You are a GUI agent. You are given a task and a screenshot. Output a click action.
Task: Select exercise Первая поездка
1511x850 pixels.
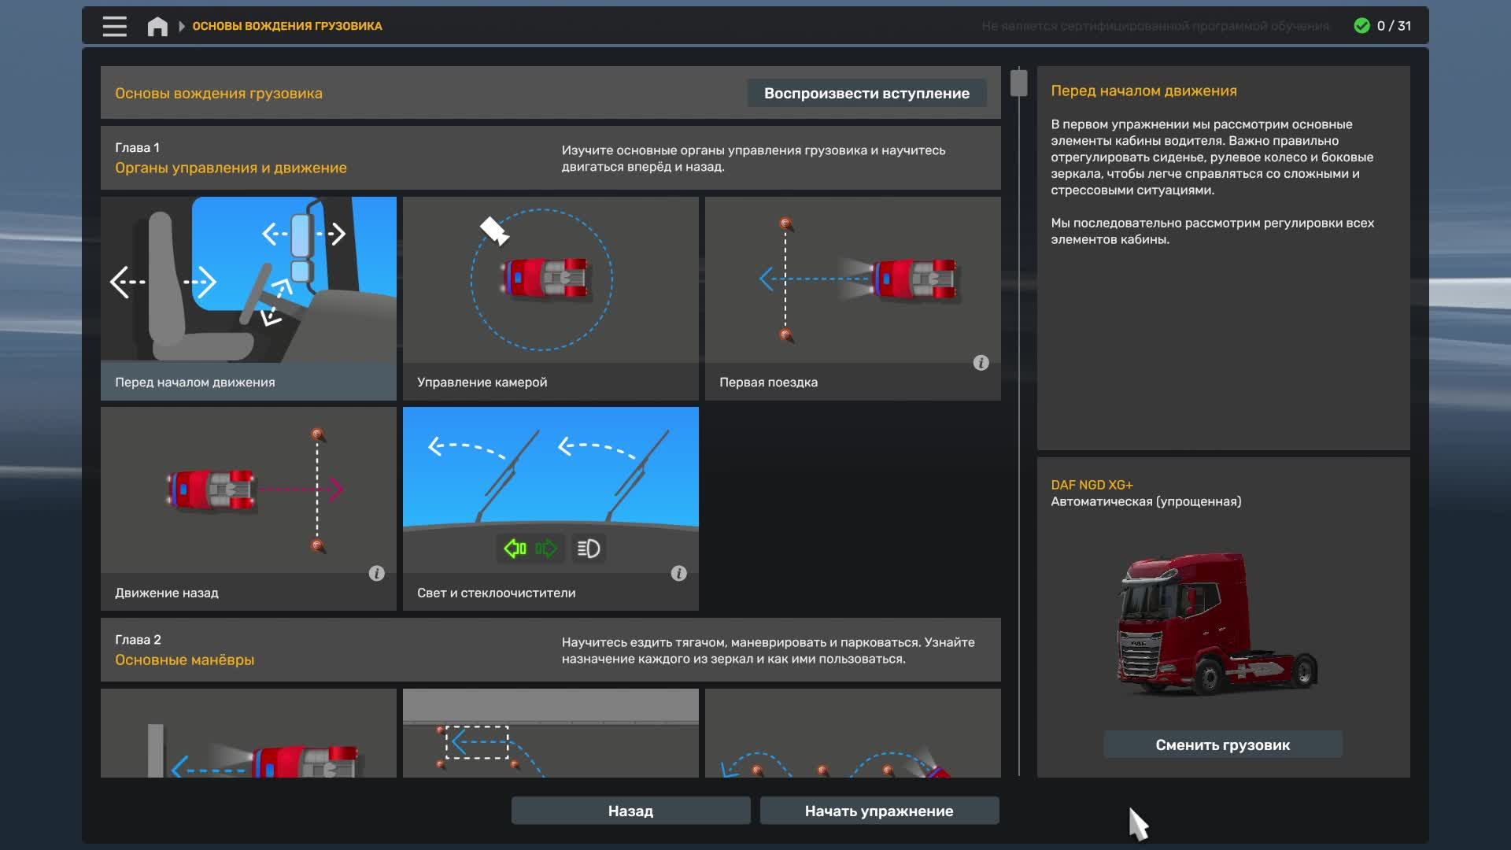point(853,298)
